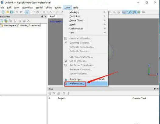Screen dimensions: 160x124
Task: Select Workspace root tree item
Action: coord(22,25)
